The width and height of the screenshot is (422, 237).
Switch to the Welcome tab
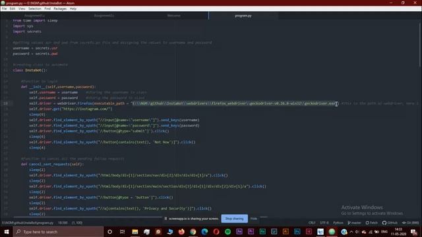pyautogui.click(x=174, y=16)
